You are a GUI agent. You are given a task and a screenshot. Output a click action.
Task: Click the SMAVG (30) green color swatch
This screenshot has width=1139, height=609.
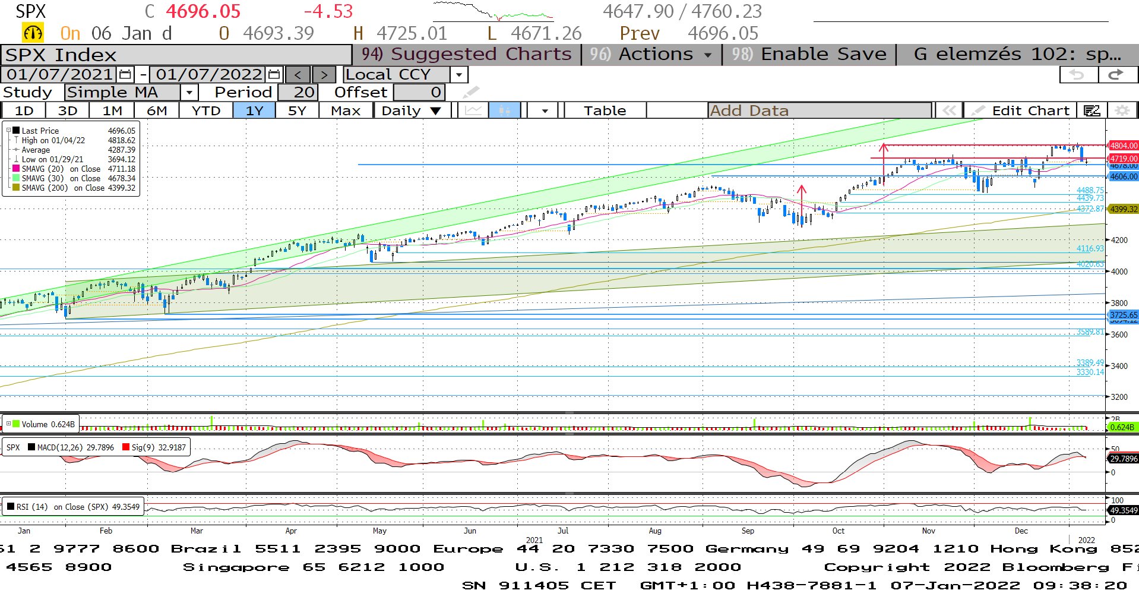(17, 178)
